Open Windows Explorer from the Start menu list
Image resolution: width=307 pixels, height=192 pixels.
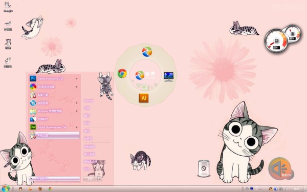(x=54, y=111)
